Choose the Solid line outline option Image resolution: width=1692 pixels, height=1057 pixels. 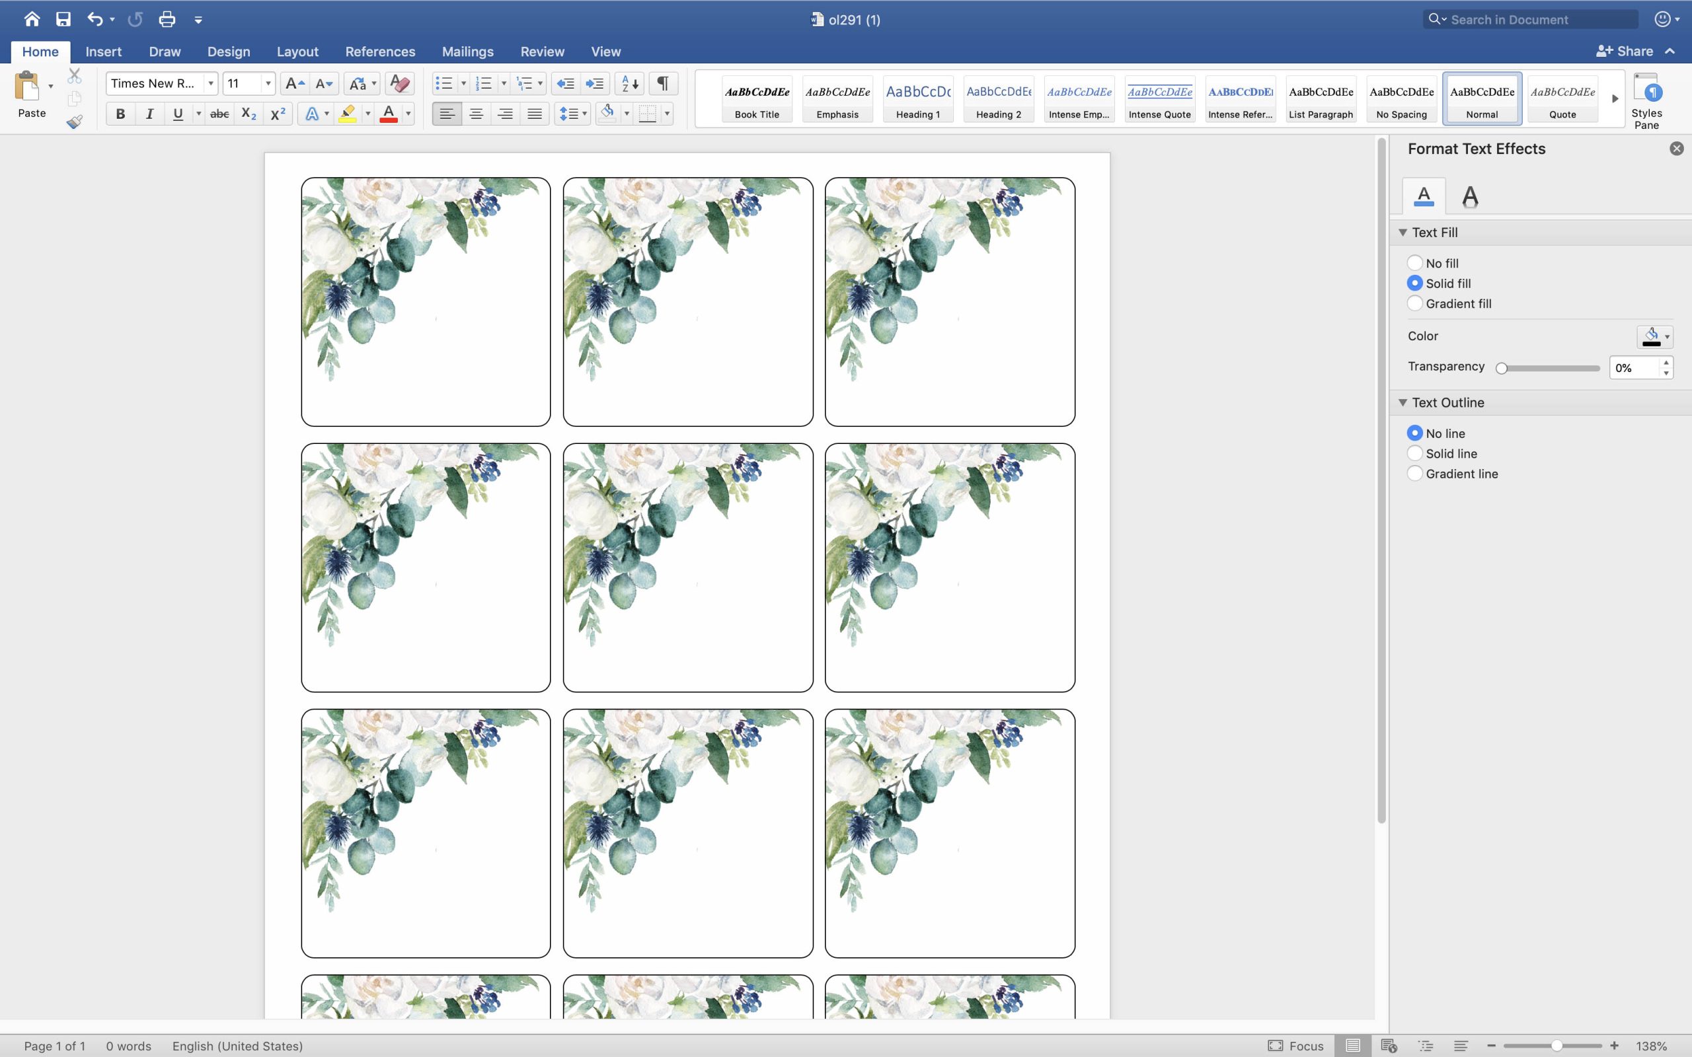coord(1414,453)
